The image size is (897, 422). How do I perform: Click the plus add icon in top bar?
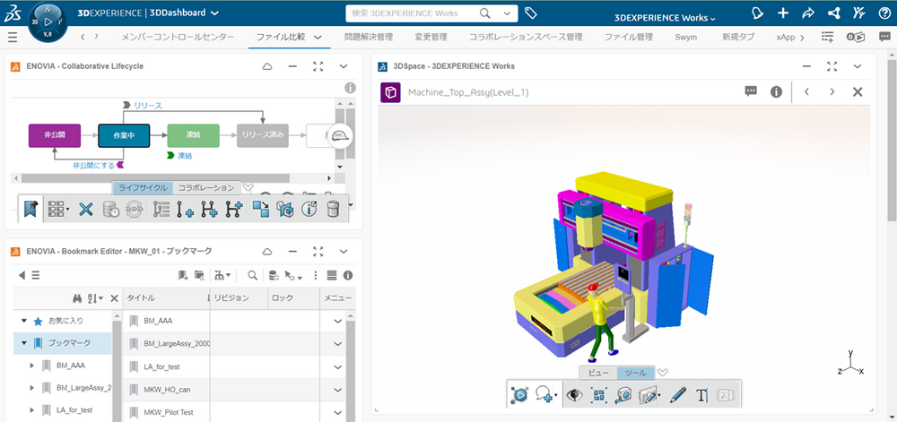pyautogui.click(x=784, y=13)
